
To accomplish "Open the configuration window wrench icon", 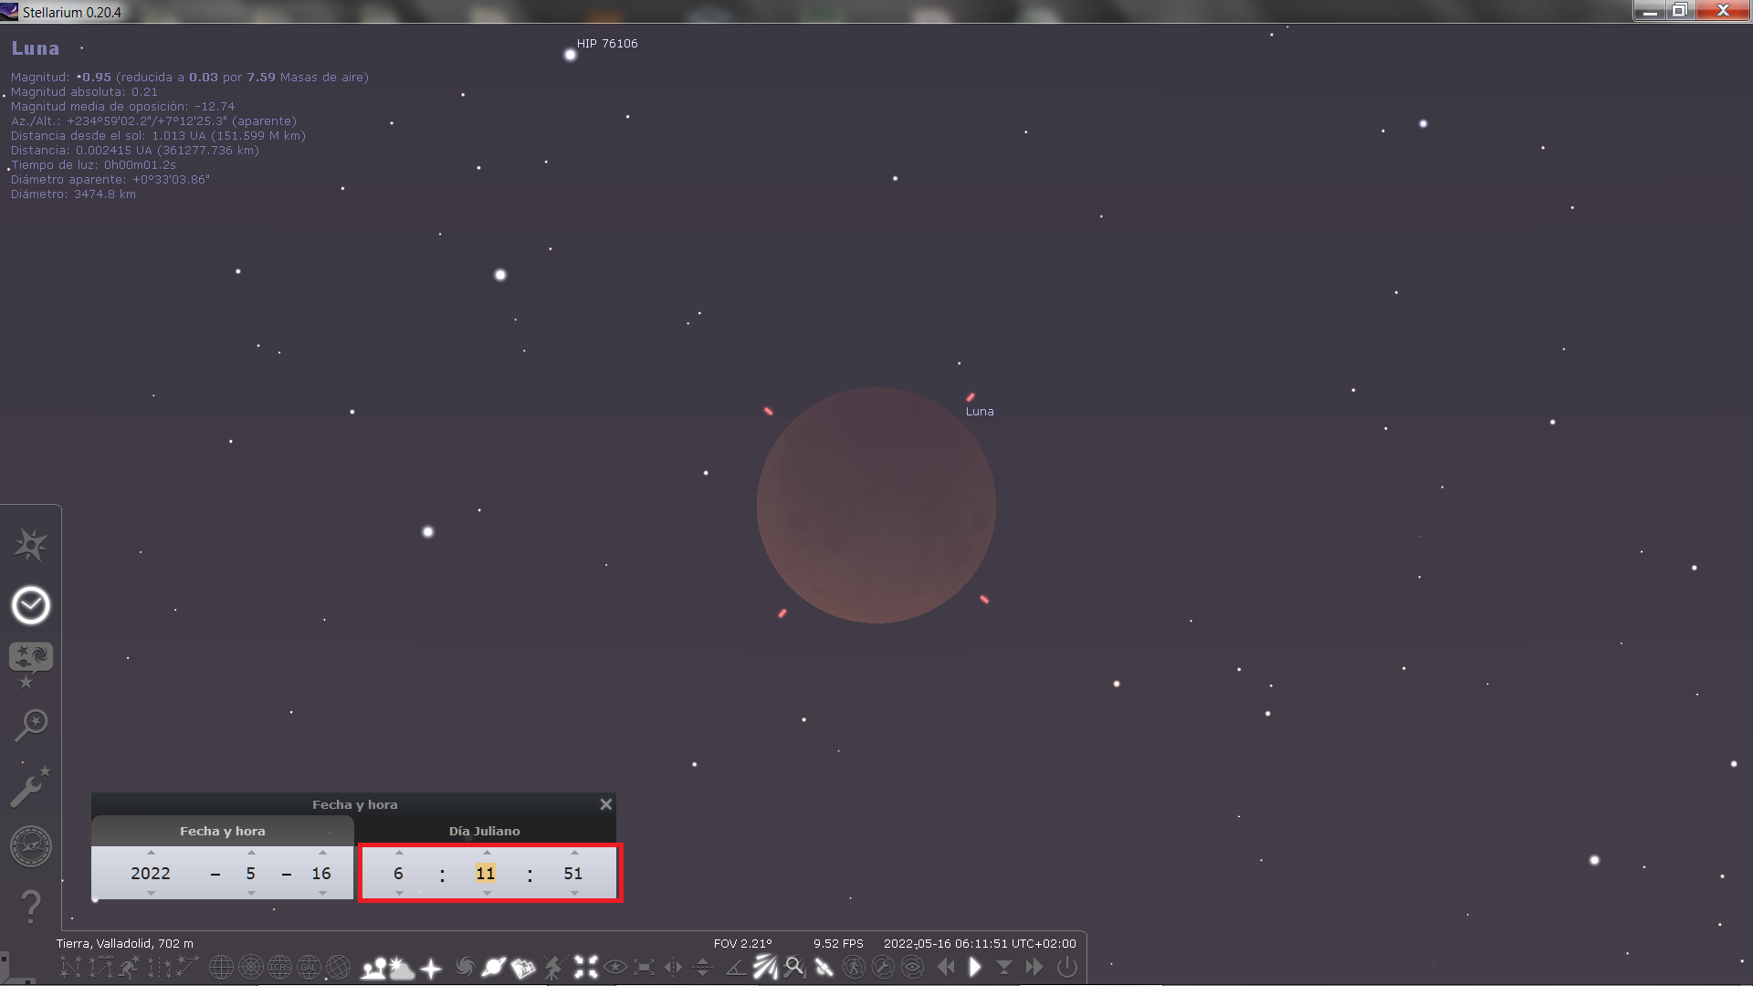I will 31,787.
